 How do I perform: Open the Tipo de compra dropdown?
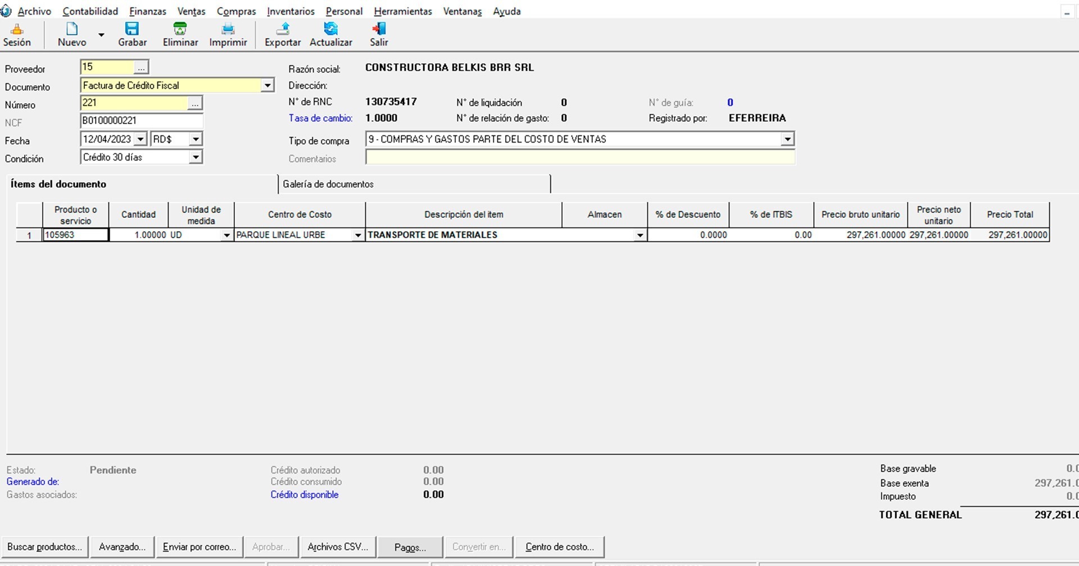[787, 139]
